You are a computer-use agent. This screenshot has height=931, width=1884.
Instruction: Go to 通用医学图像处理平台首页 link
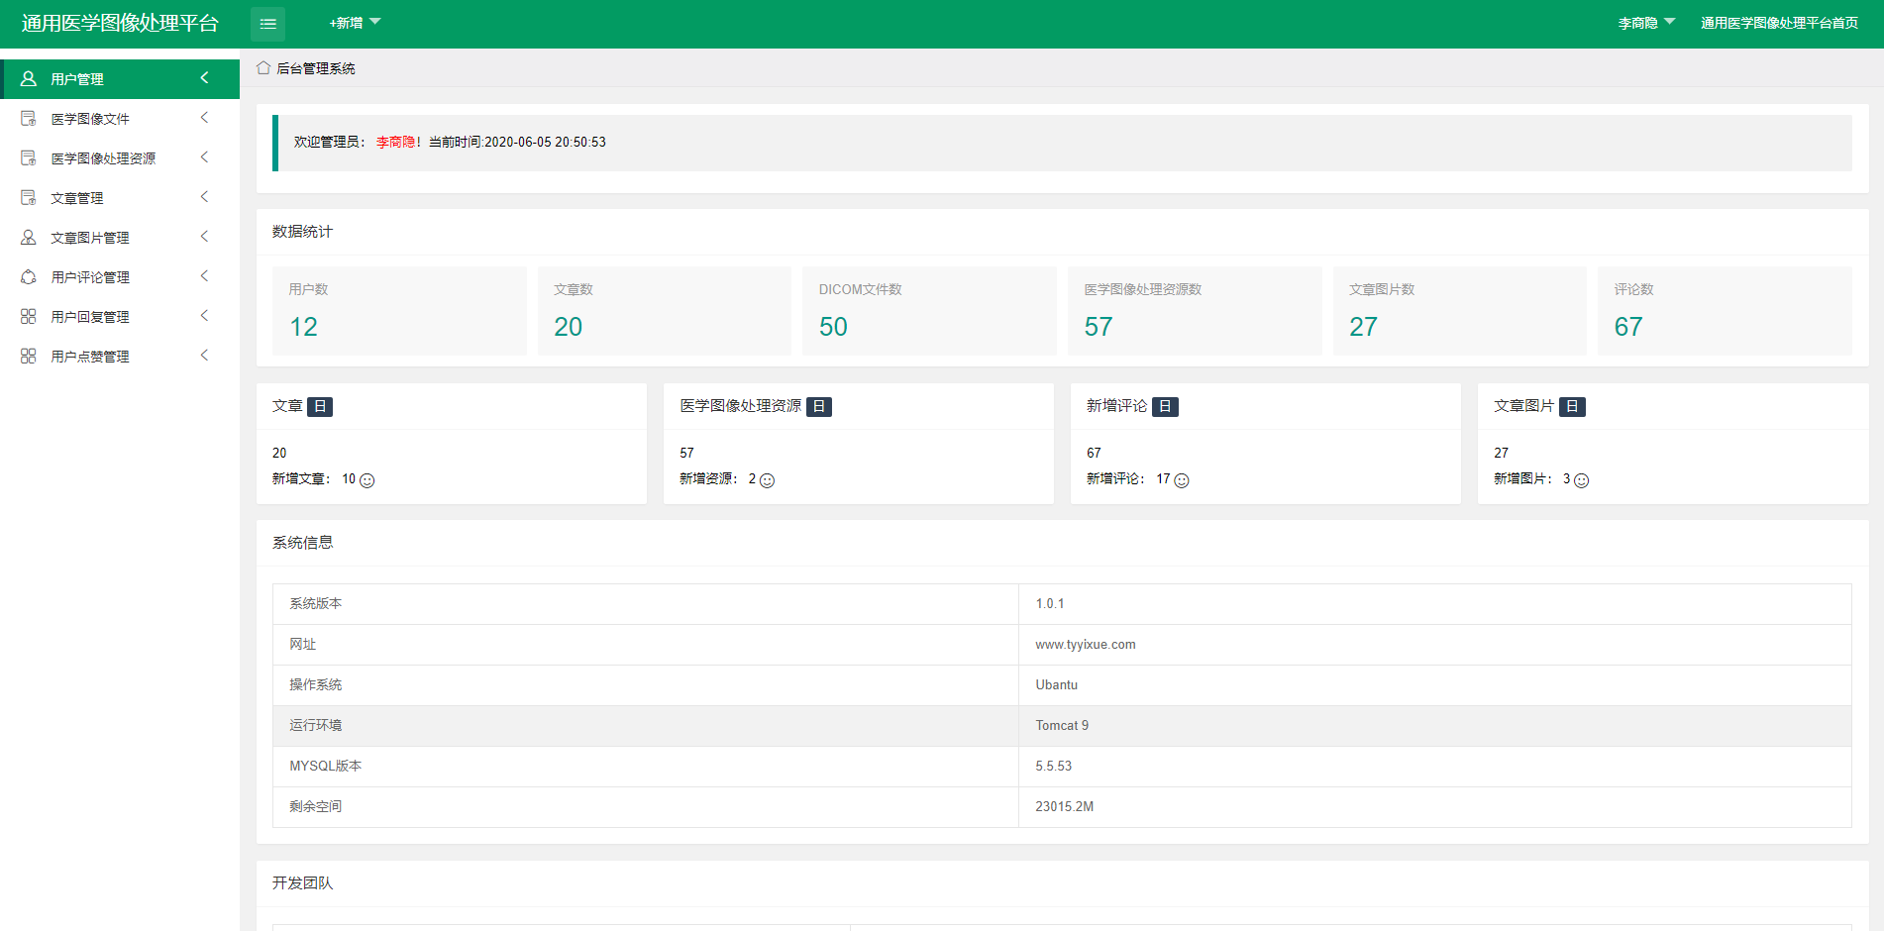[x=1779, y=23]
